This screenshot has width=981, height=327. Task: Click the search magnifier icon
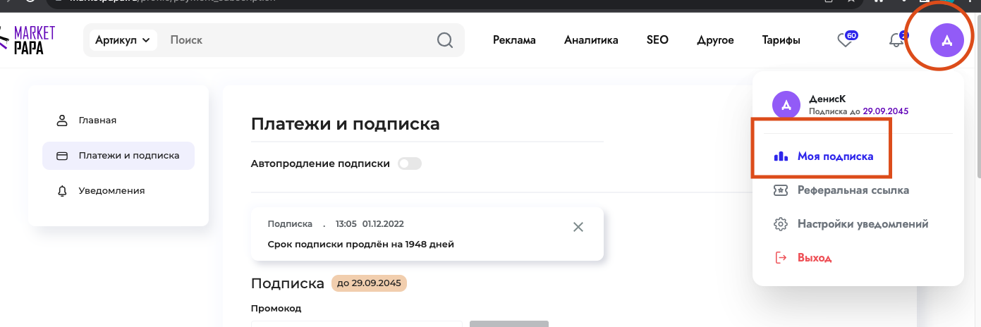click(445, 40)
